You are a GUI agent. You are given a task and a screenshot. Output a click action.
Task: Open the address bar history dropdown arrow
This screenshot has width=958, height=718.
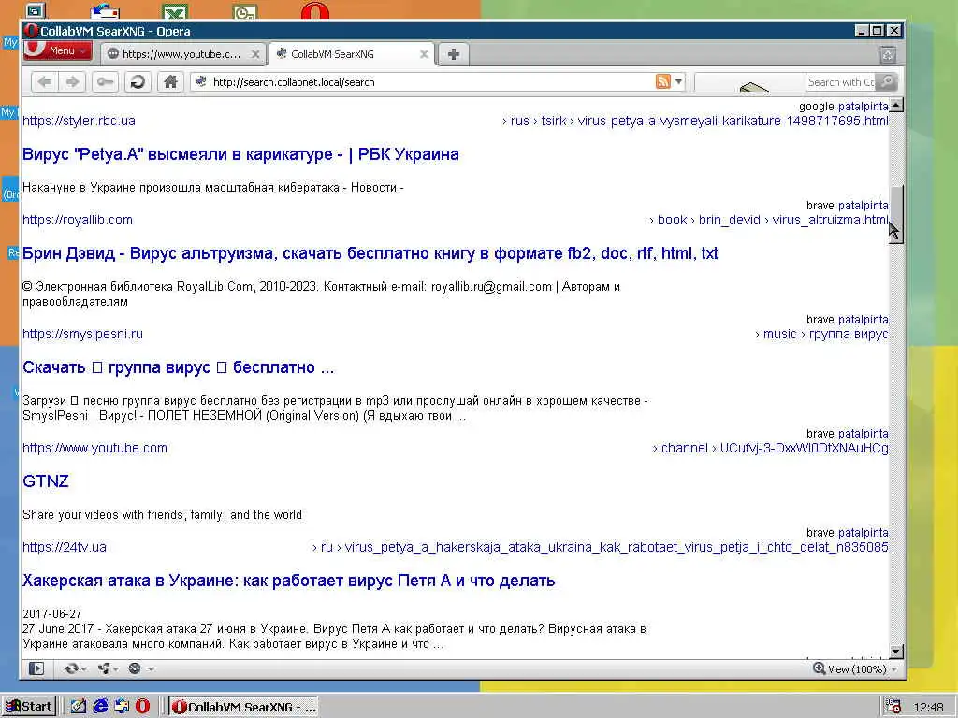click(679, 81)
